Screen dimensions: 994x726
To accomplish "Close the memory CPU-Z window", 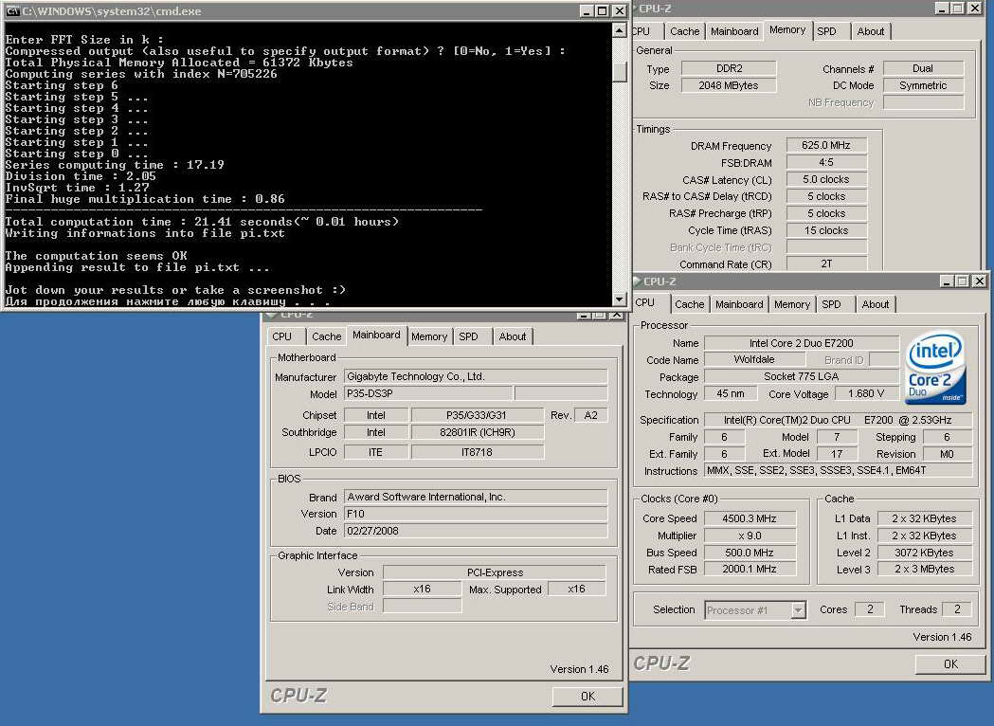I will tap(974, 9).
